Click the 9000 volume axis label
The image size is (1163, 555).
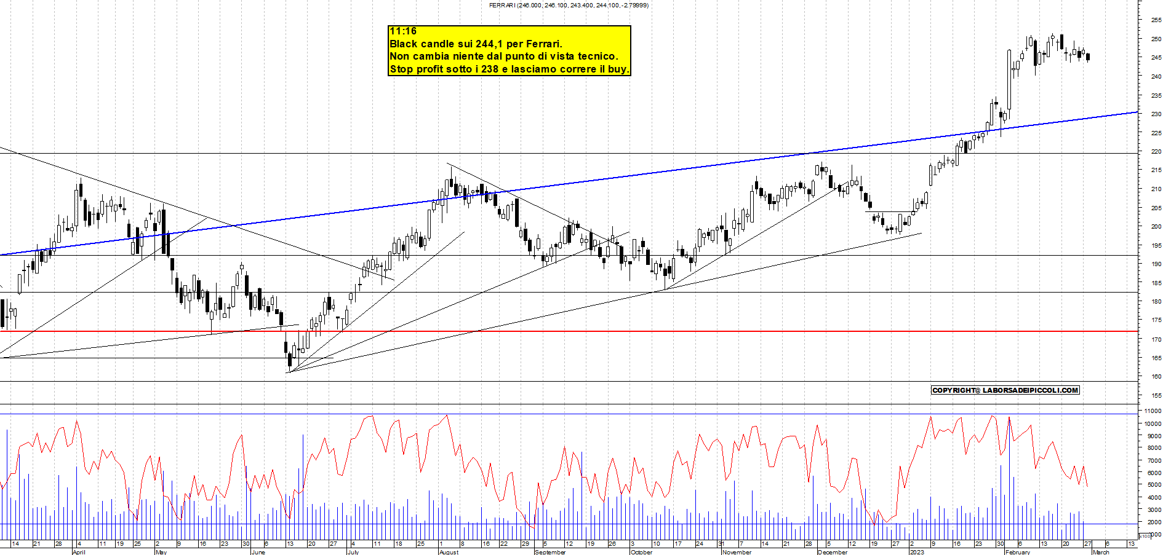point(1154,436)
